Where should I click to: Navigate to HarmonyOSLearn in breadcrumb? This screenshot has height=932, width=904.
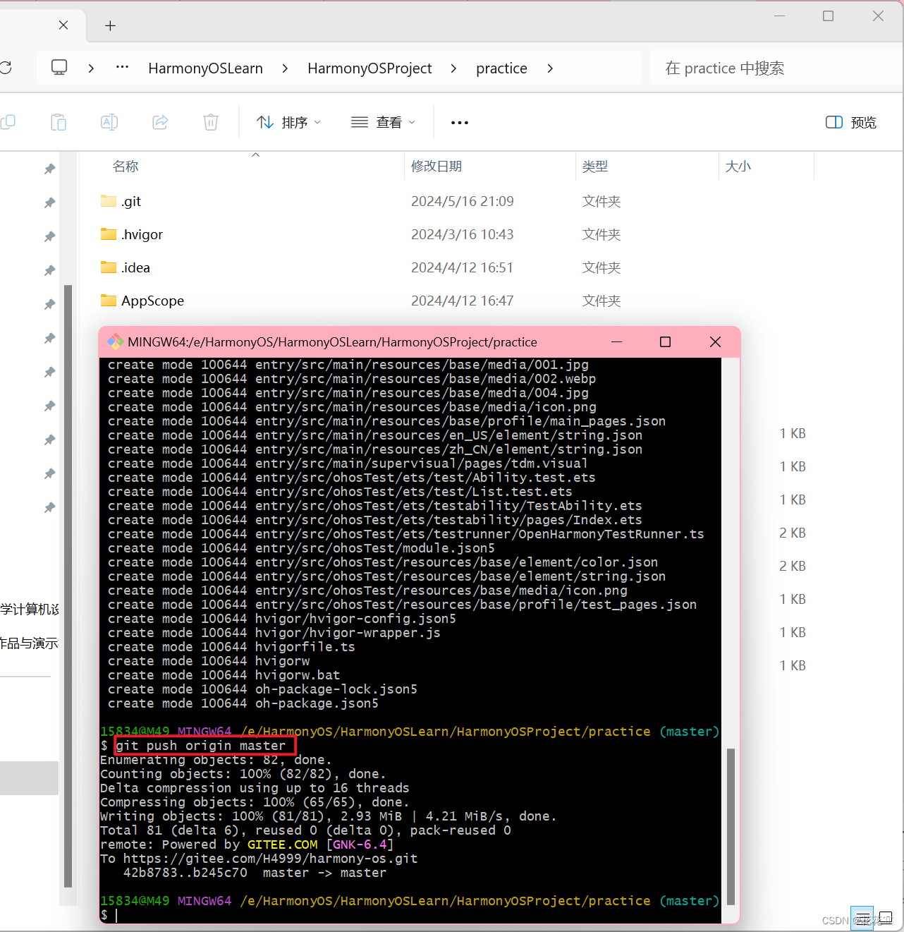205,68
